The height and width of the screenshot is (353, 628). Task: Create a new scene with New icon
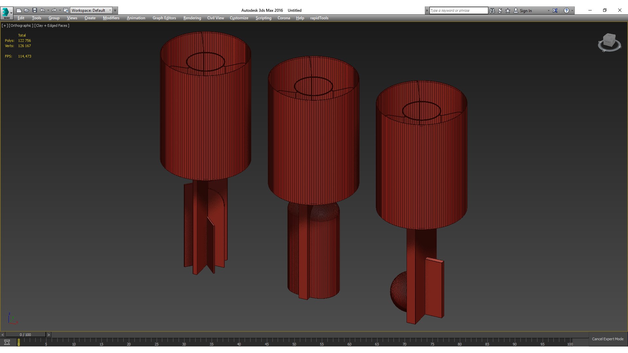19,10
